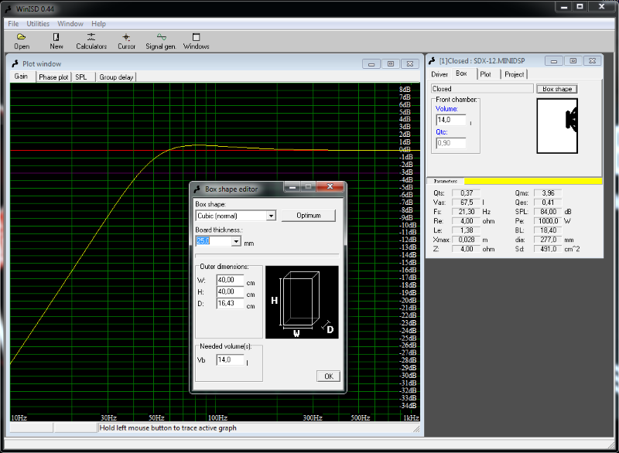This screenshot has width=619, height=453.
Task: Select the Box tab in project window
Action: point(461,73)
